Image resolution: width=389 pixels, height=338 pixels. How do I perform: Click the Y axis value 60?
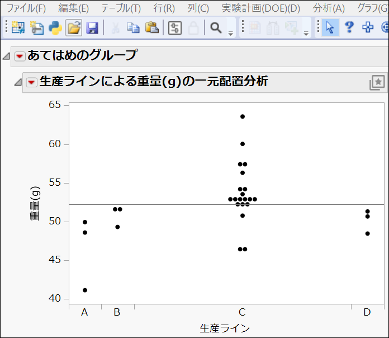[x=55, y=144]
